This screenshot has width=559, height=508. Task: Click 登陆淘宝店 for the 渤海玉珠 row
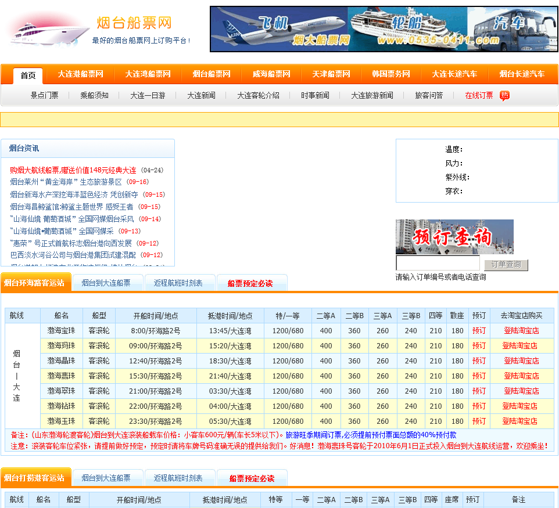click(x=519, y=421)
